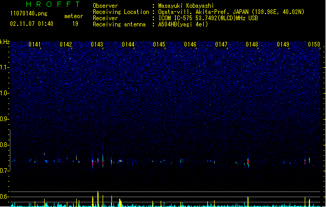326x207 pixels.
Task: Click the Receiver label
Action: tap(105, 18)
